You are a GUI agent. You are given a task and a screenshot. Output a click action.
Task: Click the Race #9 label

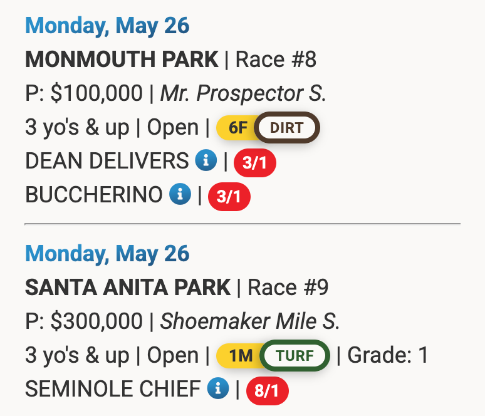click(x=288, y=288)
